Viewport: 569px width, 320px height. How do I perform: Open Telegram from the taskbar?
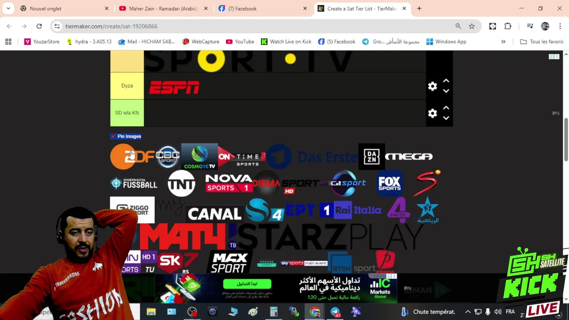tap(335, 312)
